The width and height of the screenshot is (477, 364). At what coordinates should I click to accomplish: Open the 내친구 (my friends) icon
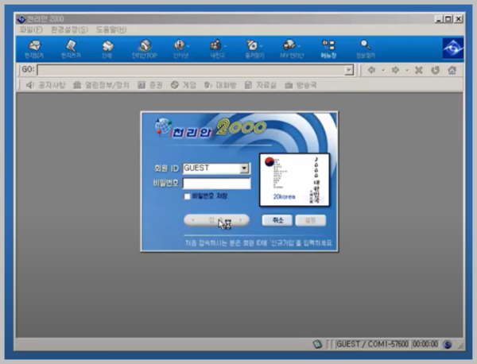pyautogui.click(x=216, y=49)
